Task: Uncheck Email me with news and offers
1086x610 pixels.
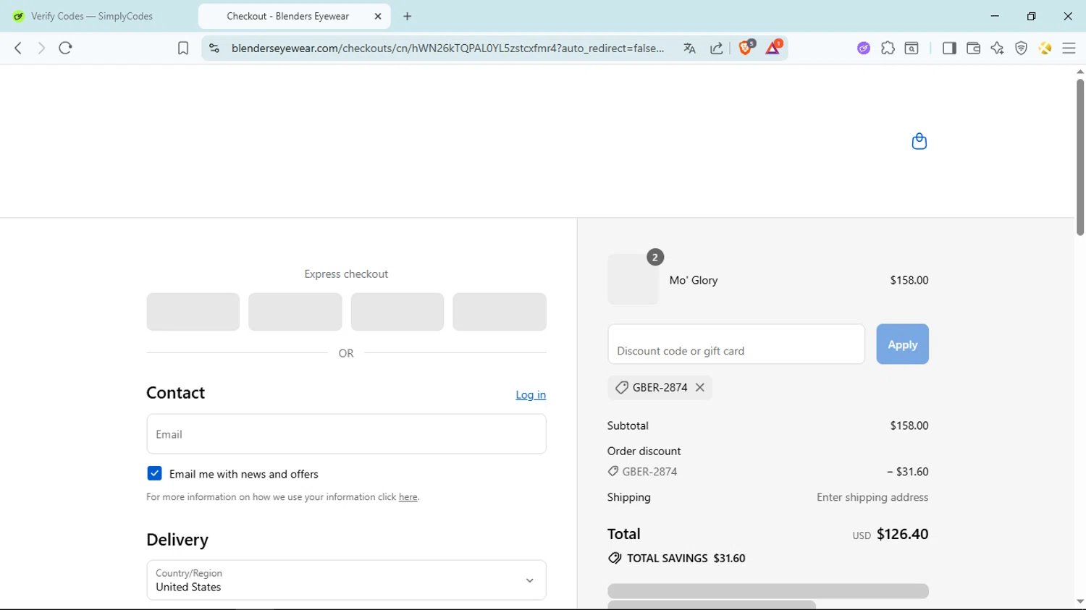Action: (x=154, y=473)
